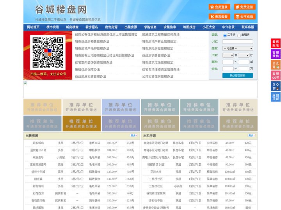281x210 pixels.
Task: Open the 出租房源 nav item
Action: coord(131,27)
